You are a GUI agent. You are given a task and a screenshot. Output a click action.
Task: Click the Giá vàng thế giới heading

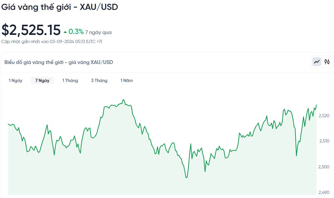(59, 7)
